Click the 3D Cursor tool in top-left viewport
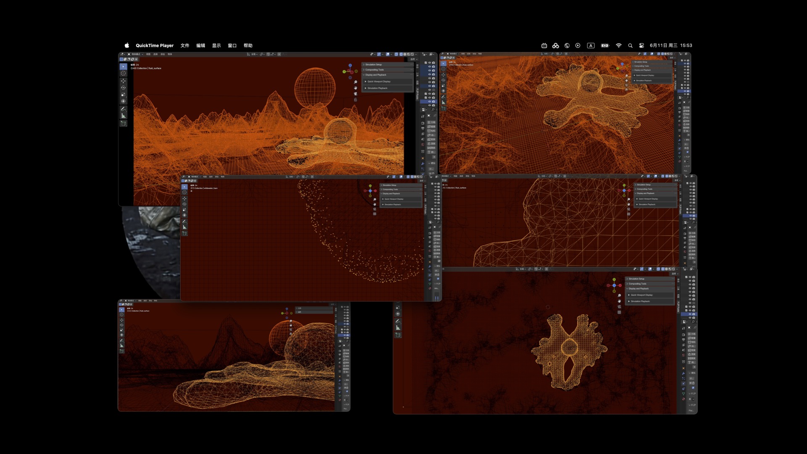The width and height of the screenshot is (807, 454). coord(123,73)
